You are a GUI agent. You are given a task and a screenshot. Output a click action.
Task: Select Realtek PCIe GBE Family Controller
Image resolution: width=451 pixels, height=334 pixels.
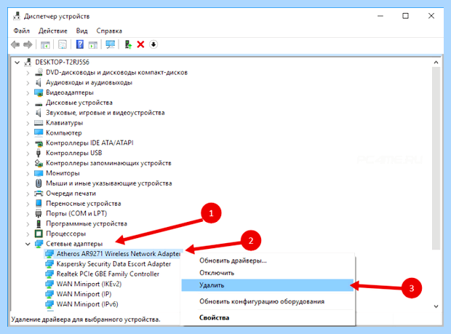click(108, 274)
